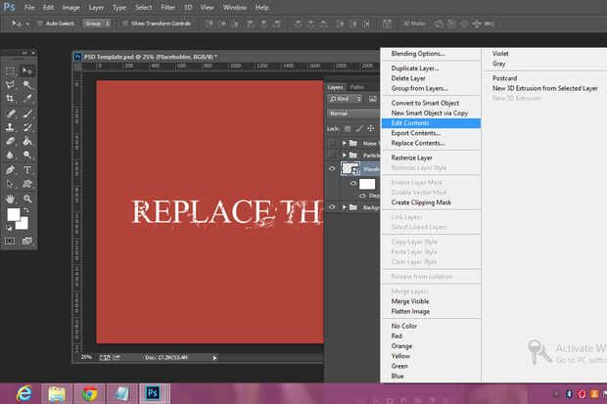Launch Google Chrome from the taskbar
The image size is (607, 404).
coord(90,393)
